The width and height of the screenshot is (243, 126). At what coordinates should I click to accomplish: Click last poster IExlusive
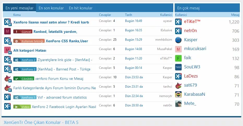tap(166, 30)
